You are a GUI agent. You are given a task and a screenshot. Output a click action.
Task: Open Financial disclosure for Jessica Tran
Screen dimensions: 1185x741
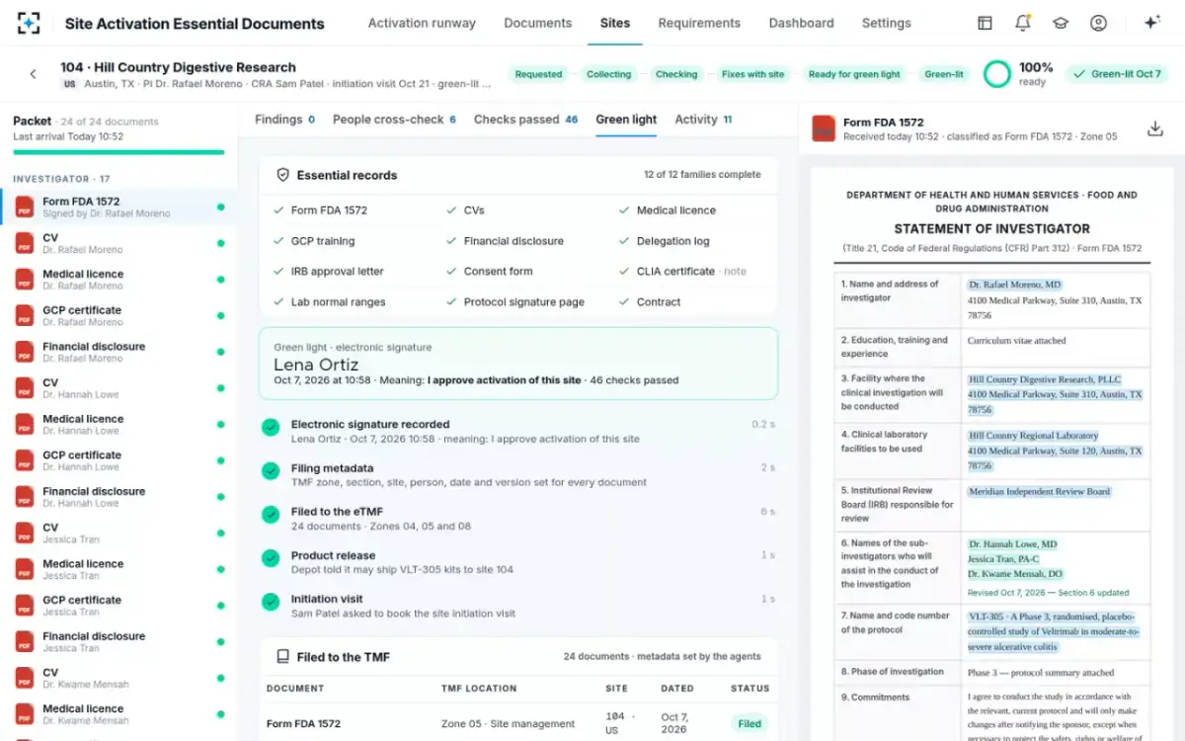pyautogui.click(x=118, y=641)
